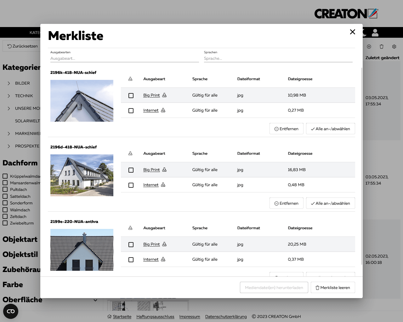Select the SOLARWELT category item
Image resolution: width=403 pixels, height=322 pixels.
pyautogui.click(x=27, y=121)
